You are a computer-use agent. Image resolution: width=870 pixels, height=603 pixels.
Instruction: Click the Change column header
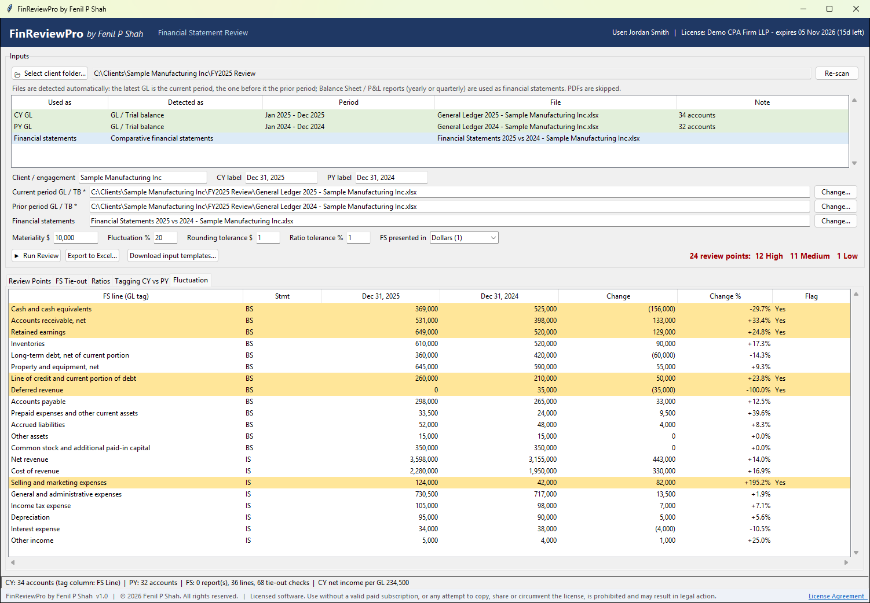tap(618, 296)
